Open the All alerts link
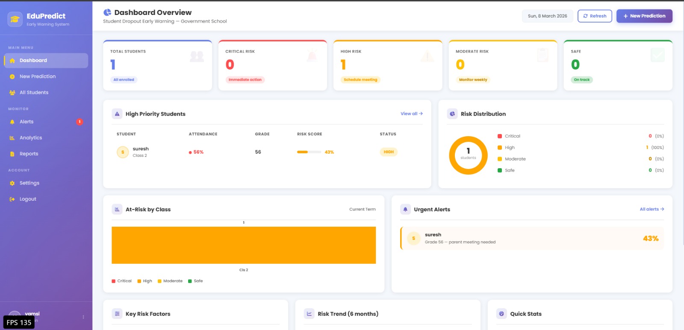 [x=652, y=209]
